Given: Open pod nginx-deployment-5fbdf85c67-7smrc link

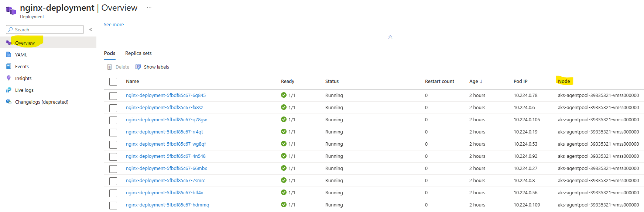Looking at the screenshot, I should coord(165,180).
